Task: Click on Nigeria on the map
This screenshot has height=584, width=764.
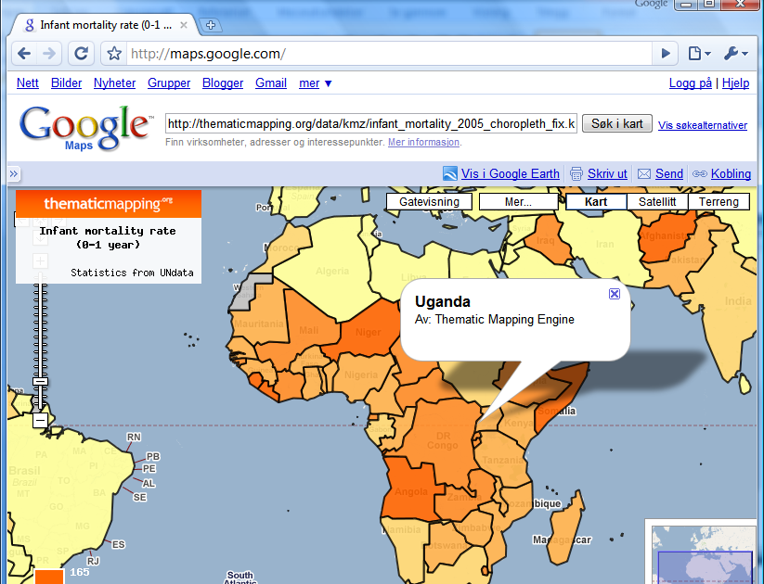Action: click(x=361, y=375)
